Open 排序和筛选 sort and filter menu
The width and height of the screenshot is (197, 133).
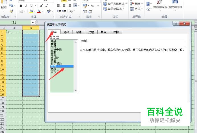pyautogui.click(x=160, y=6)
